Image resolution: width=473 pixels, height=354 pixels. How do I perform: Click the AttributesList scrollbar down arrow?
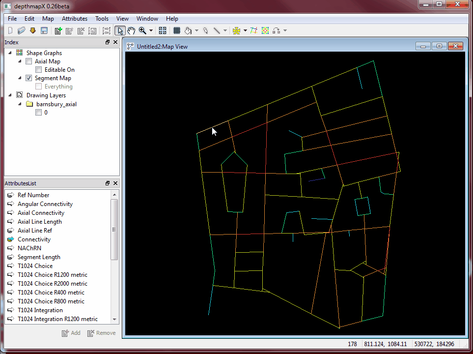pos(114,319)
